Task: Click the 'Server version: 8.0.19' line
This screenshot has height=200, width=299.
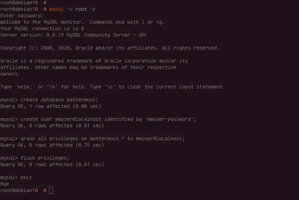Action: click(74, 35)
